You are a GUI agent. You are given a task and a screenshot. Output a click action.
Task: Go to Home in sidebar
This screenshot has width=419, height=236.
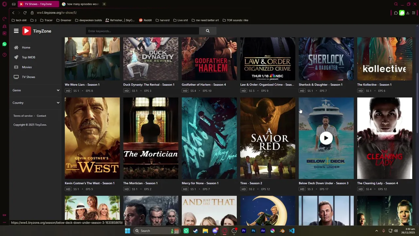point(26,48)
